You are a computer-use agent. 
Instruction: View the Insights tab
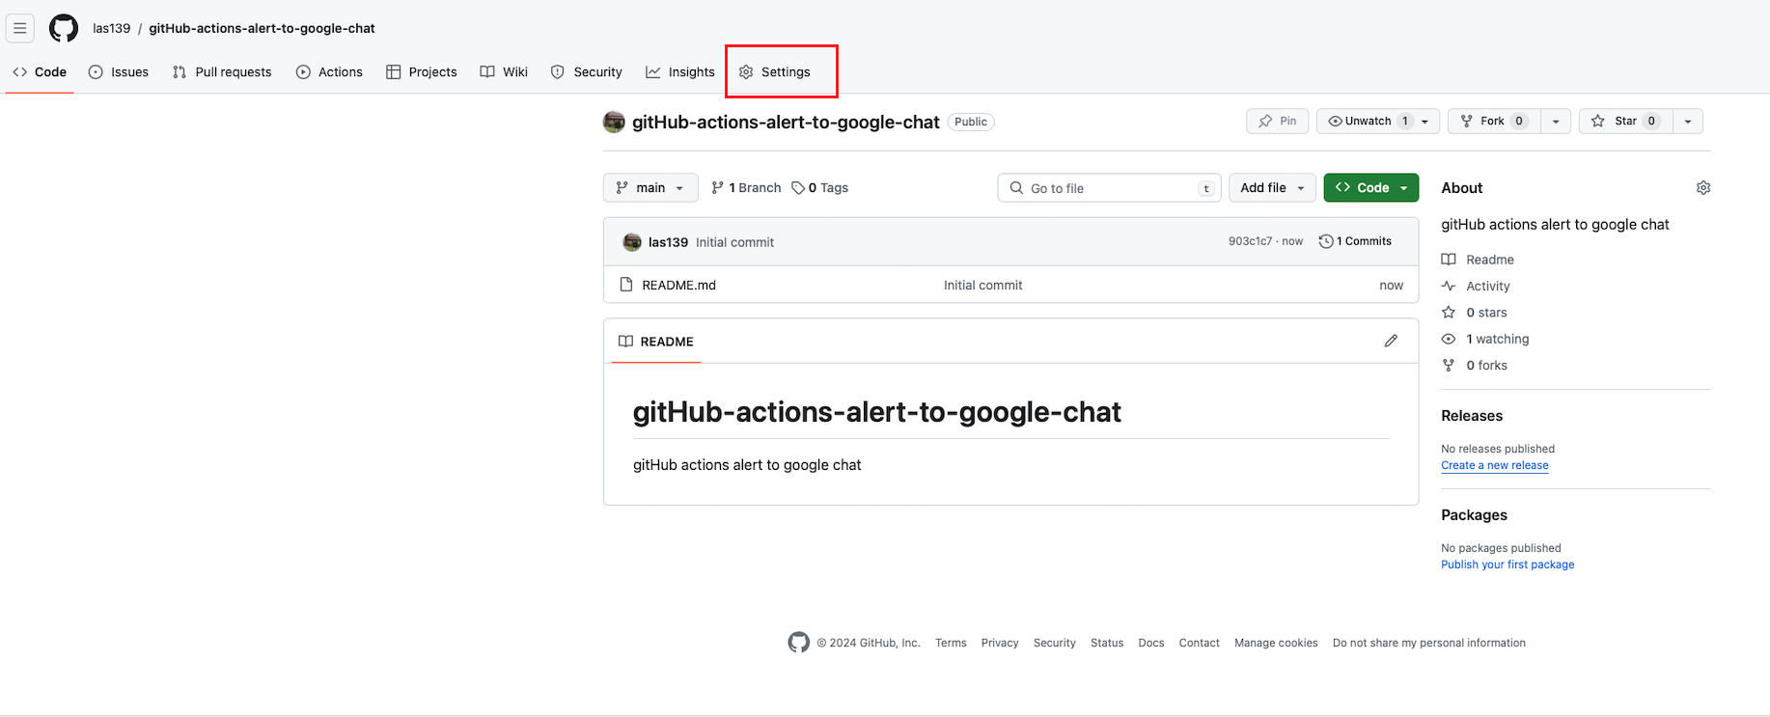click(x=680, y=71)
